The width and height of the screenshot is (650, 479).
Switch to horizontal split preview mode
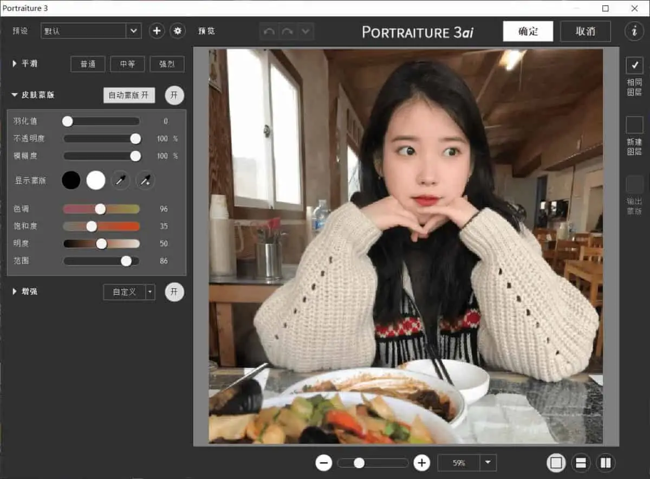[x=581, y=463]
